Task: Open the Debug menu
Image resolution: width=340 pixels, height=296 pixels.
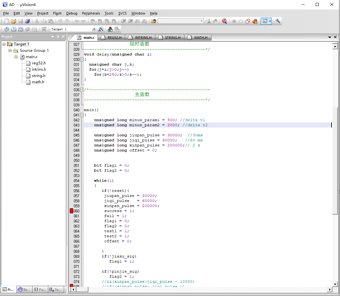Action: pos(72,13)
